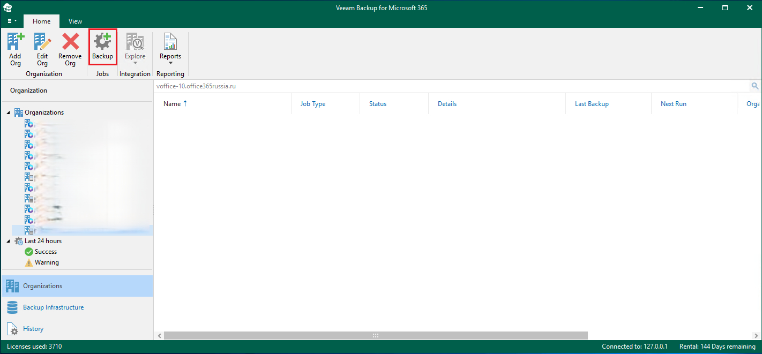The image size is (762, 354).
Task: Select the highlighted last organization row
Action: (82, 230)
